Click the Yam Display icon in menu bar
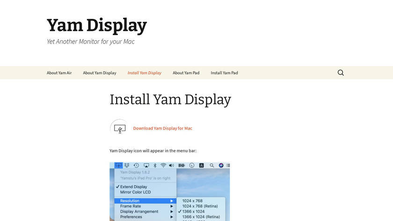The image size is (393, 221). click(x=119, y=165)
